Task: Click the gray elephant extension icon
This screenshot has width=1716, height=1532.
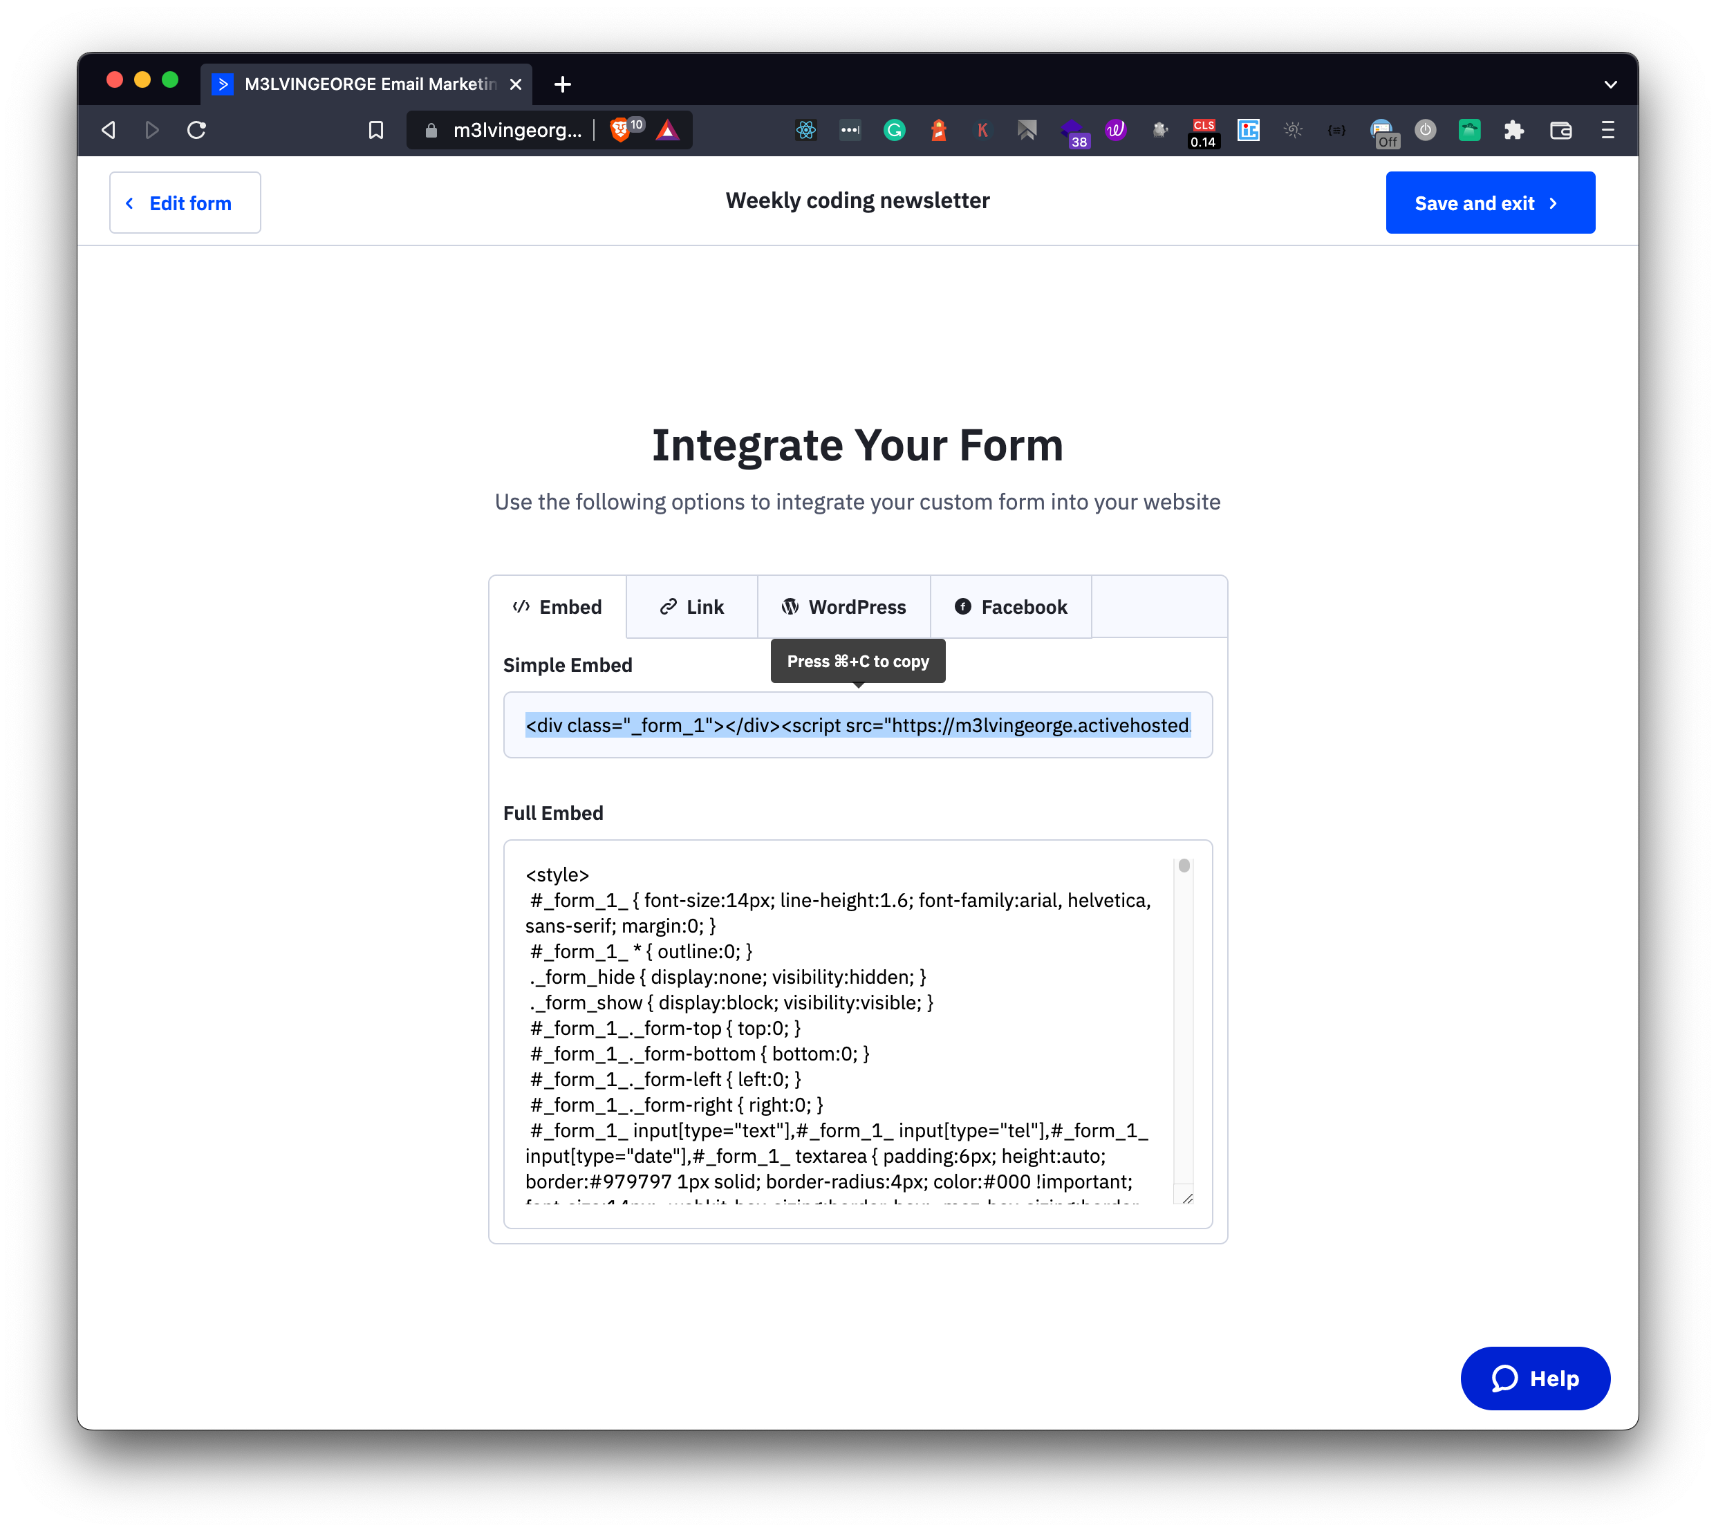Action: click(1161, 131)
